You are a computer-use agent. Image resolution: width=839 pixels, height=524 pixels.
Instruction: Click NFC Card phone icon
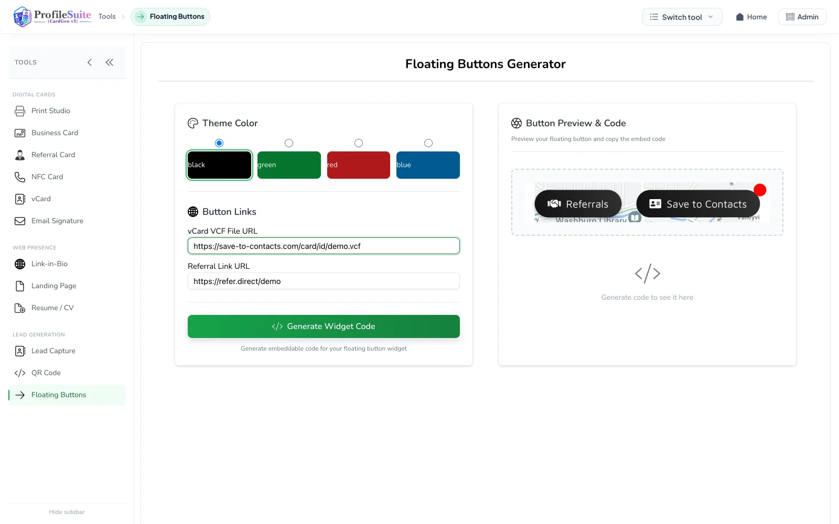[20, 177]
